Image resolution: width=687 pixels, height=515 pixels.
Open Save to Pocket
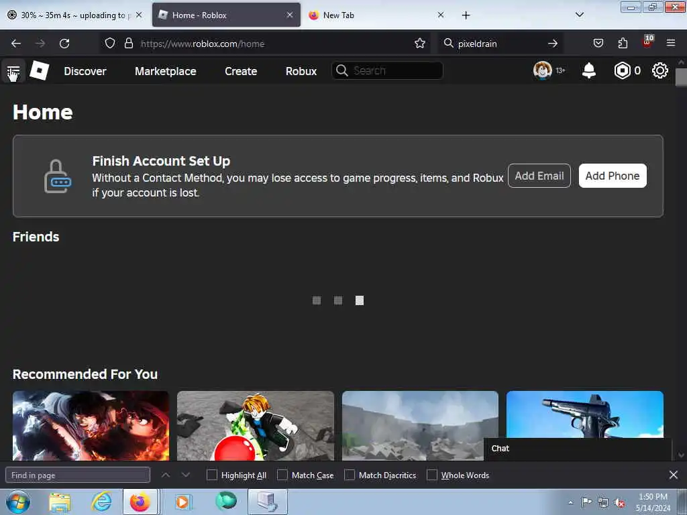[x=598, y=44]
